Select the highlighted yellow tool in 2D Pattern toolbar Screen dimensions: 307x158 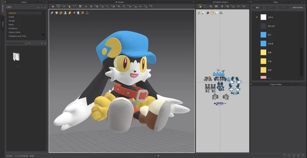(x=200, y=6)
